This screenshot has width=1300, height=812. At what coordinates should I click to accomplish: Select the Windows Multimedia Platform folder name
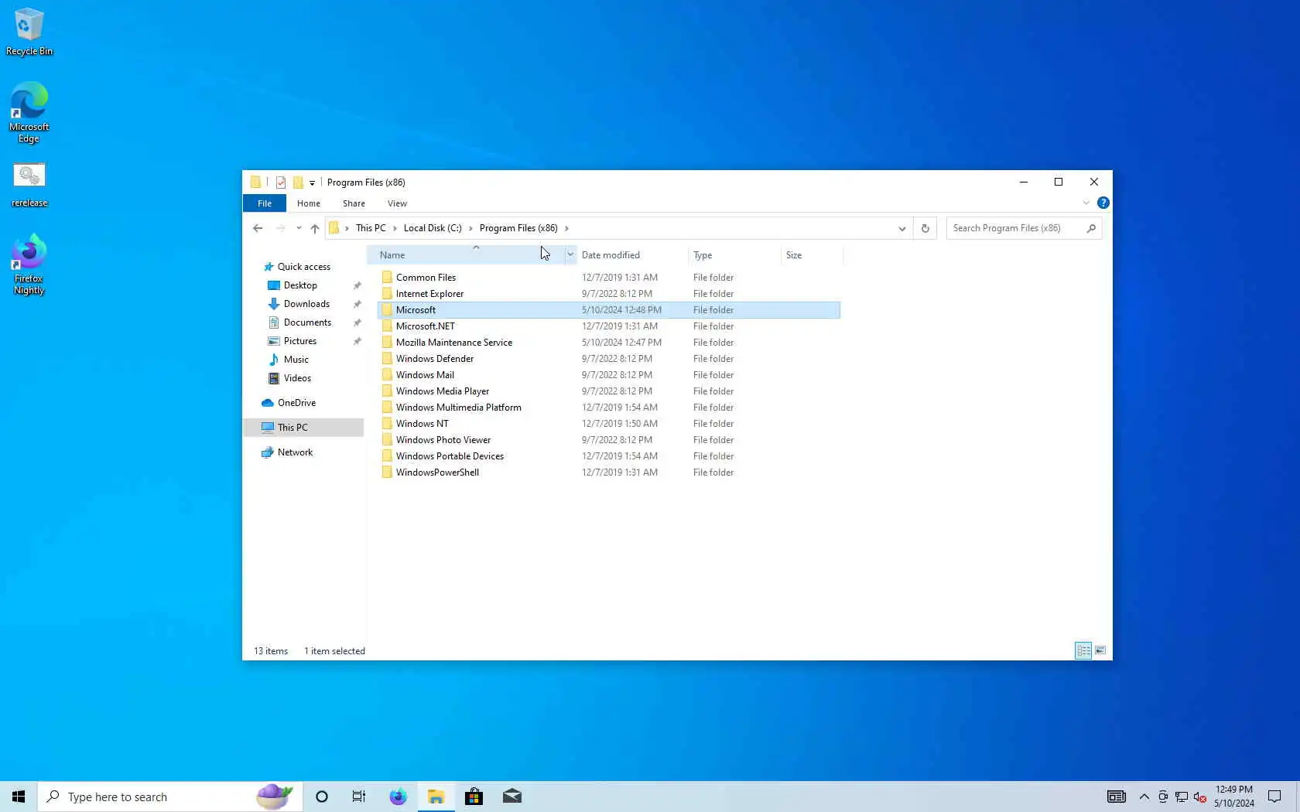tap(459, 408)
